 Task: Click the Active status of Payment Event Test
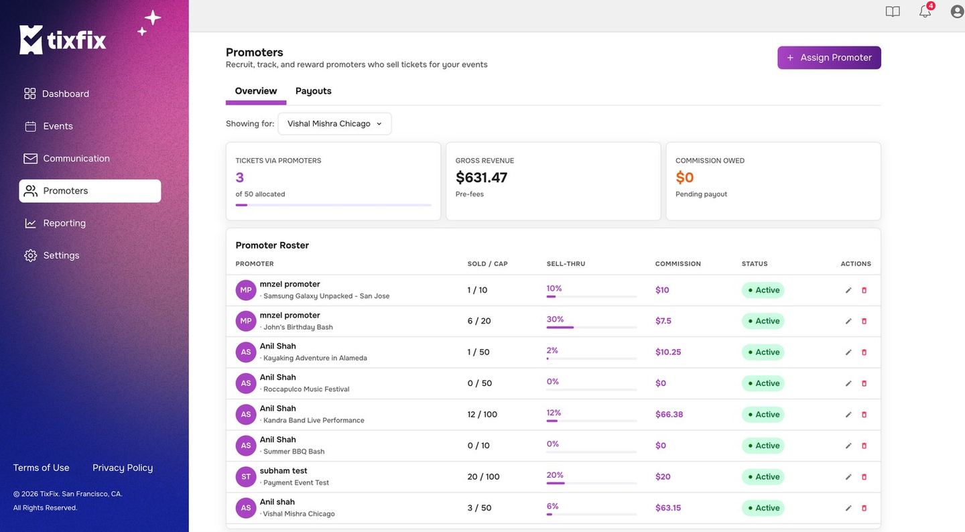pyautogui.click(x=763, y=477)
